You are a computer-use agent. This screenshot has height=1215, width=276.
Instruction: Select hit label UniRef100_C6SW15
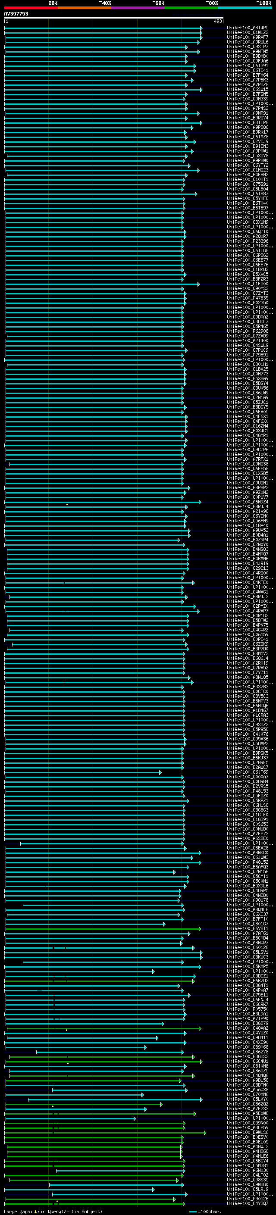click(248, 89)
